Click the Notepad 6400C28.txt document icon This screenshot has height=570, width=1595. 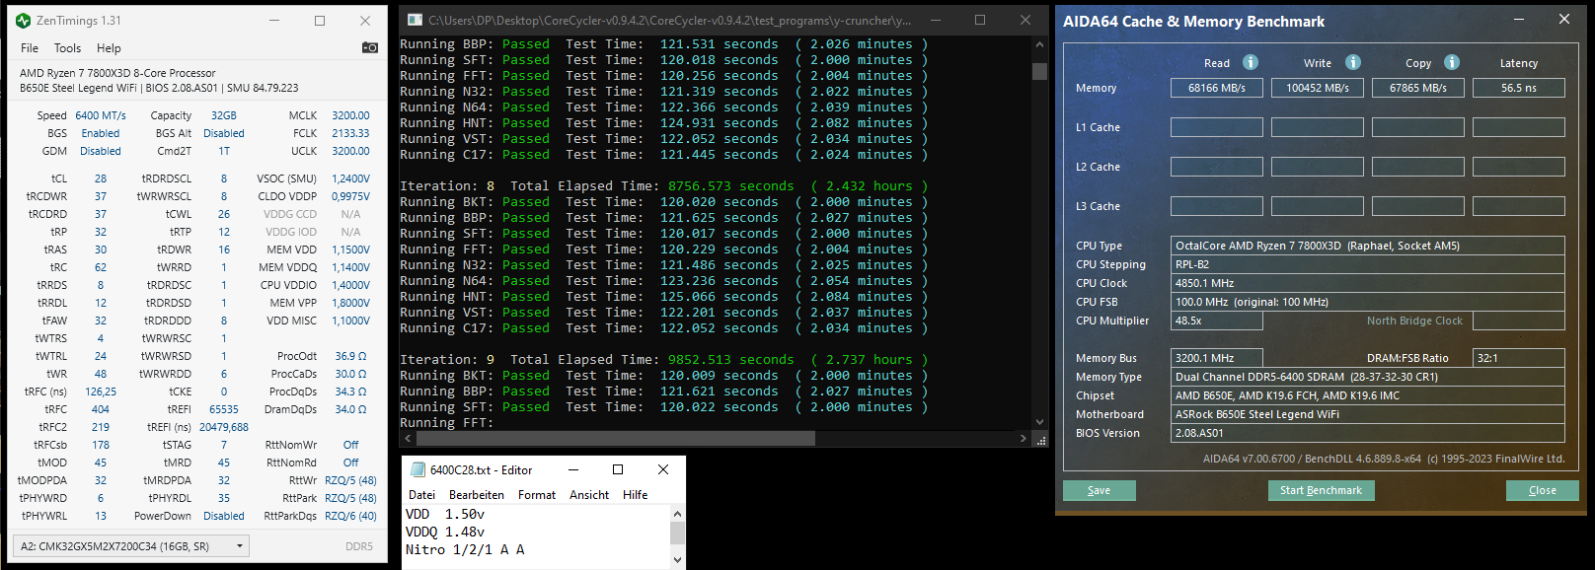point(418,469)
